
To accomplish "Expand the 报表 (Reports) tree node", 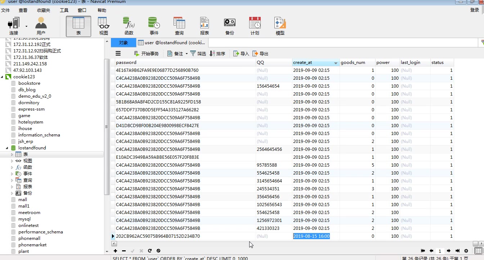I will click(x=12, y=186).
